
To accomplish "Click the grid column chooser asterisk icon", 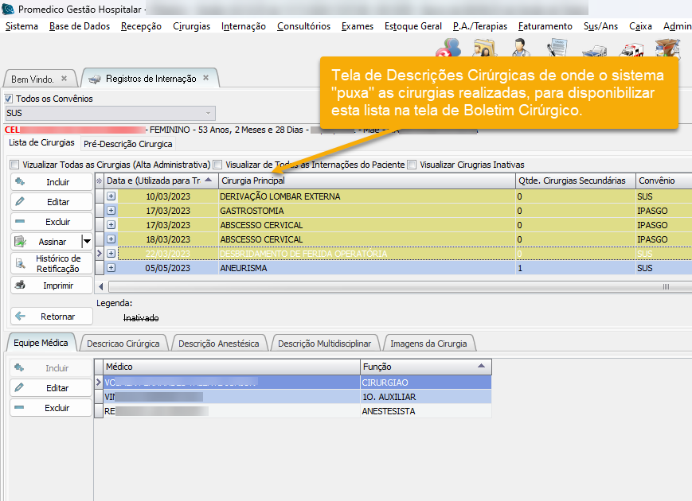I will pyautogui.click(x=100, y=181).
